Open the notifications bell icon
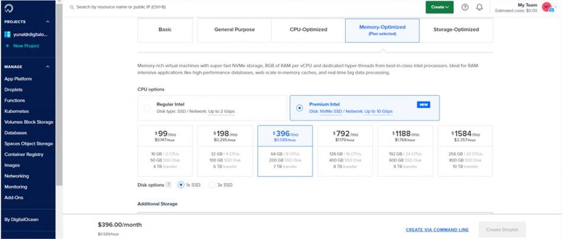 pos(480,7)
